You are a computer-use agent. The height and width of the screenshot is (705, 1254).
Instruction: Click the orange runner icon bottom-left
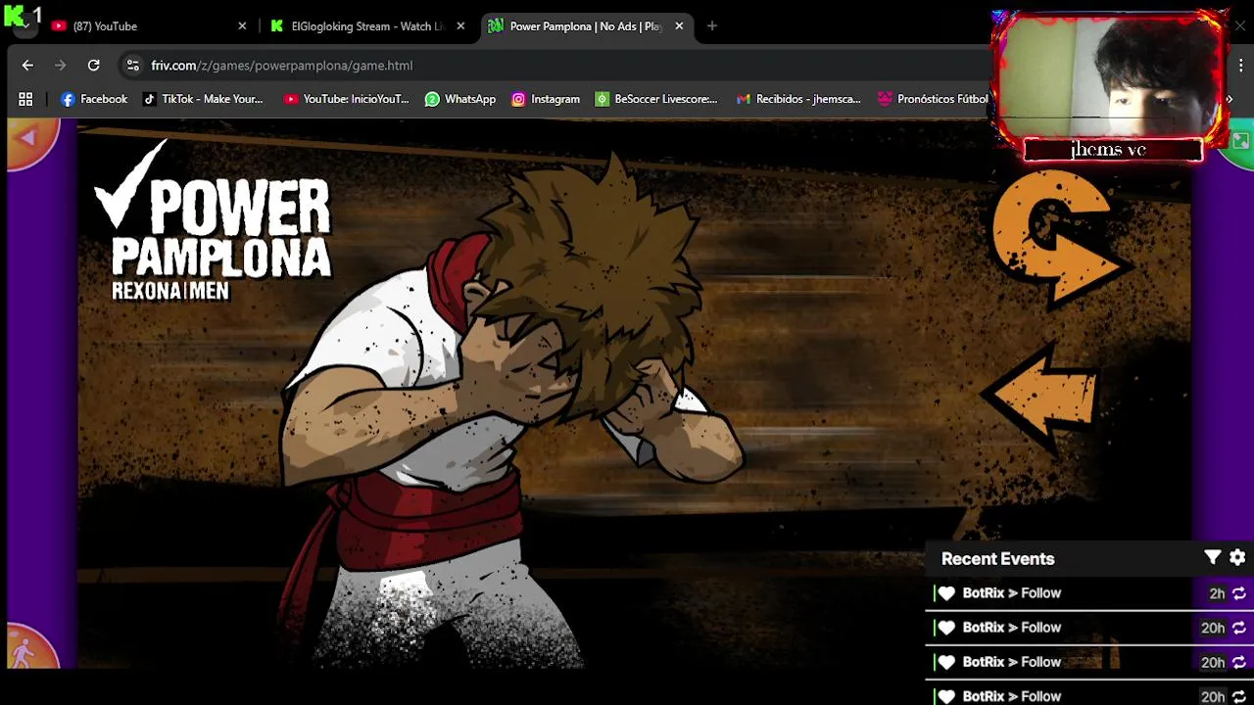29,646
